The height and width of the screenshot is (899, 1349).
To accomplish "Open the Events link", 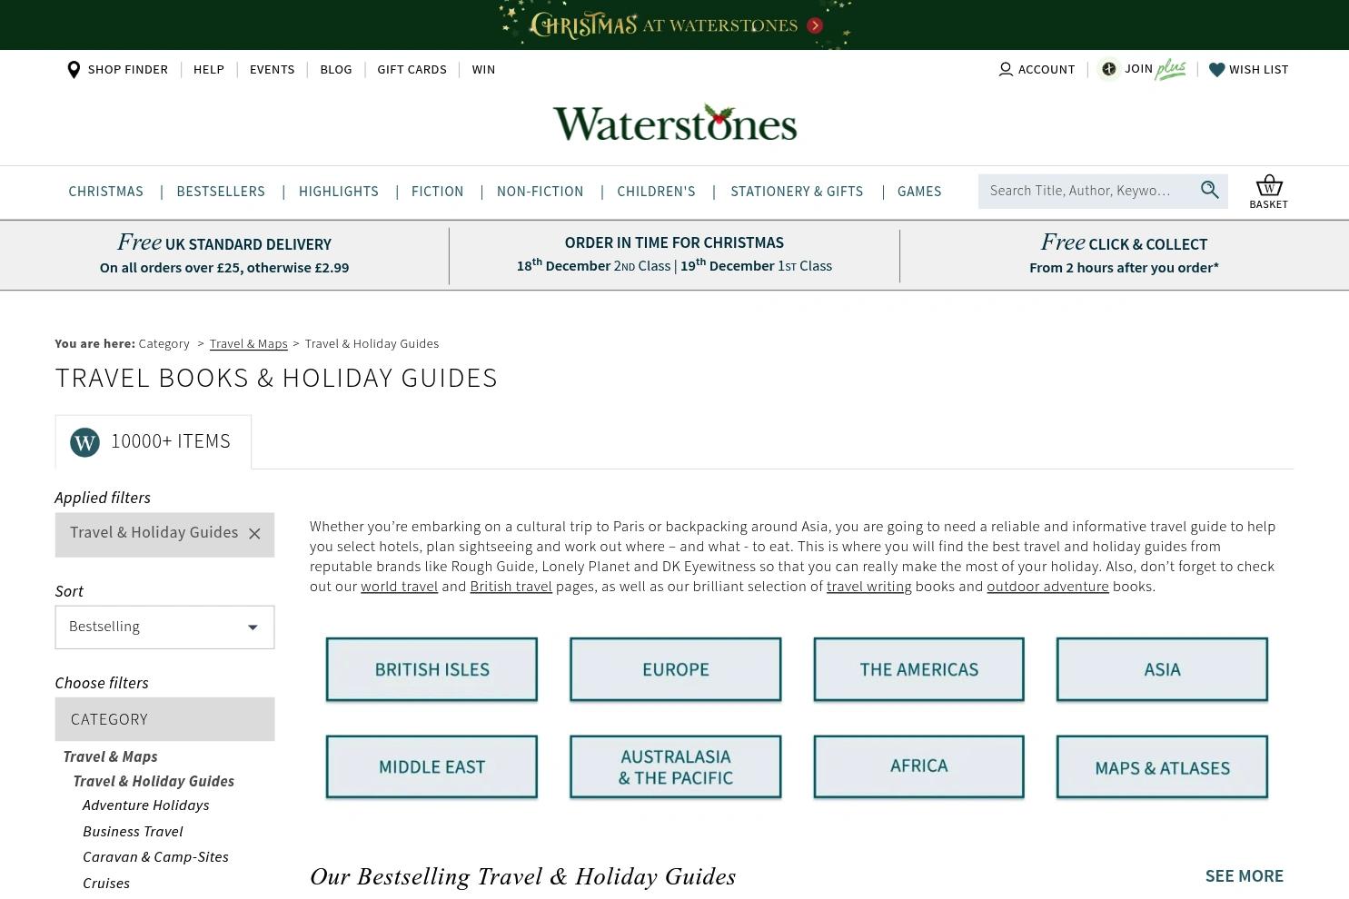I will pos(272,70).
